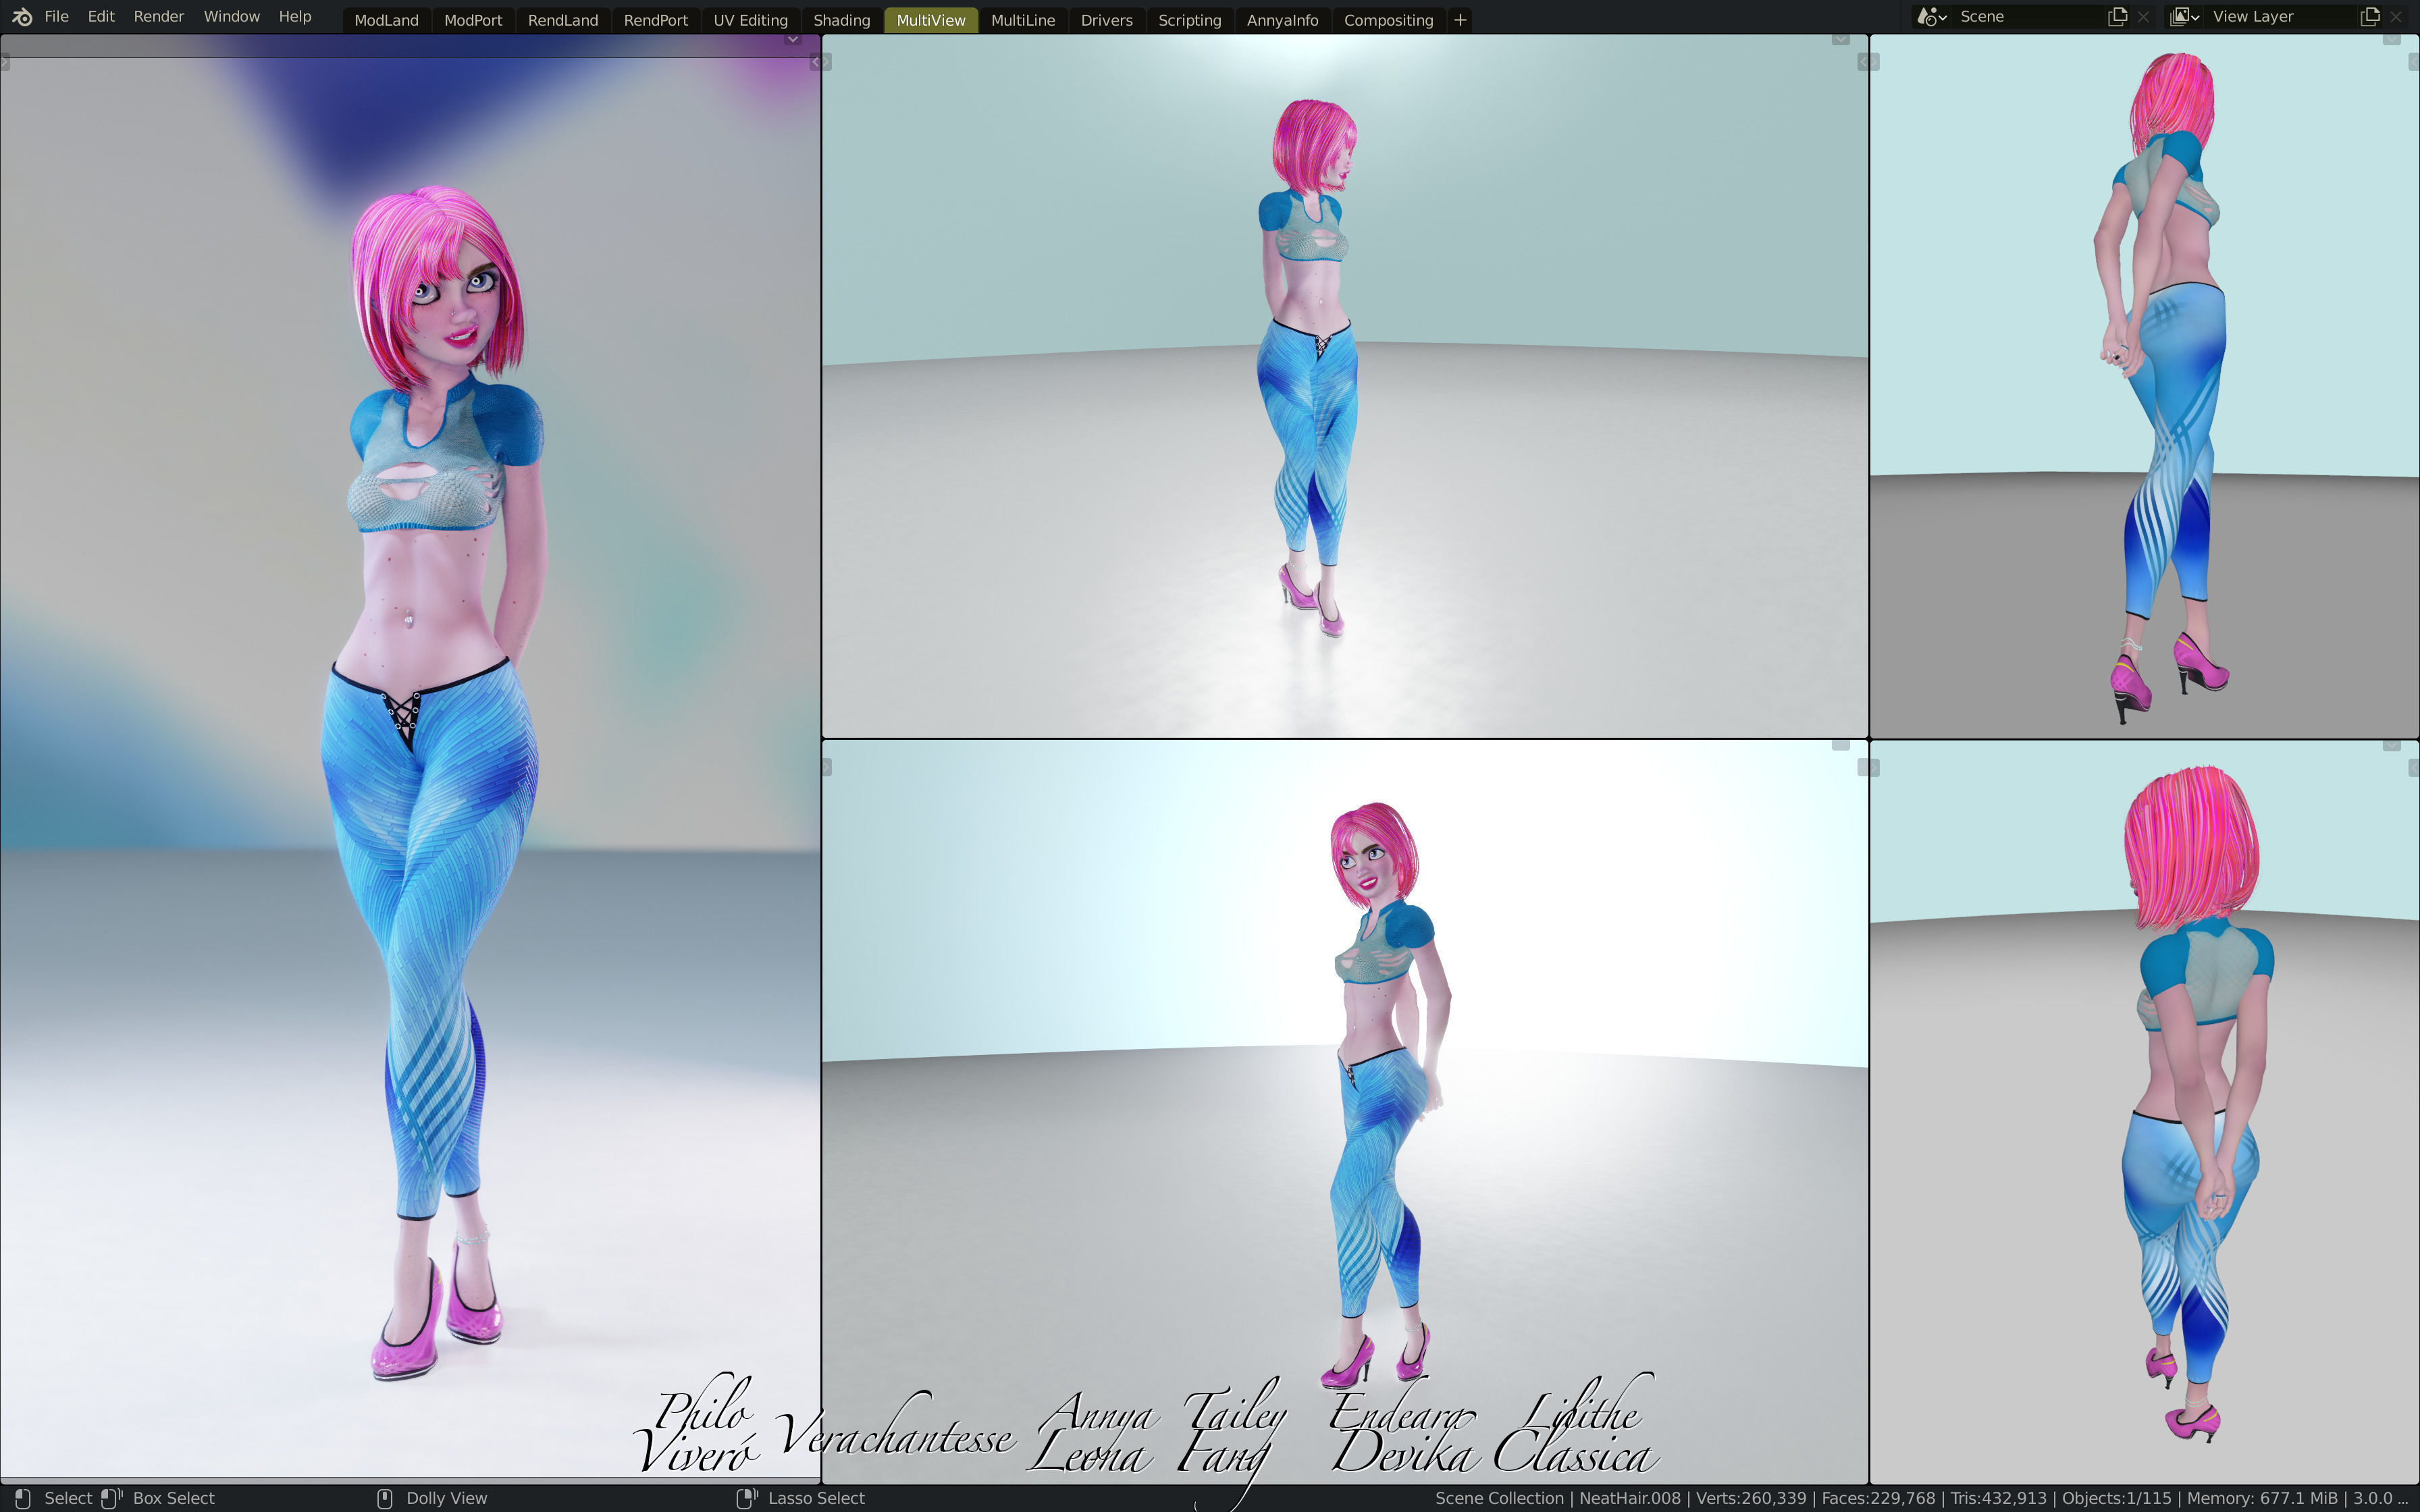Screen dimensions: 2420x1512
Task: Click the View Layer name field
Action: coord(2280,17)
